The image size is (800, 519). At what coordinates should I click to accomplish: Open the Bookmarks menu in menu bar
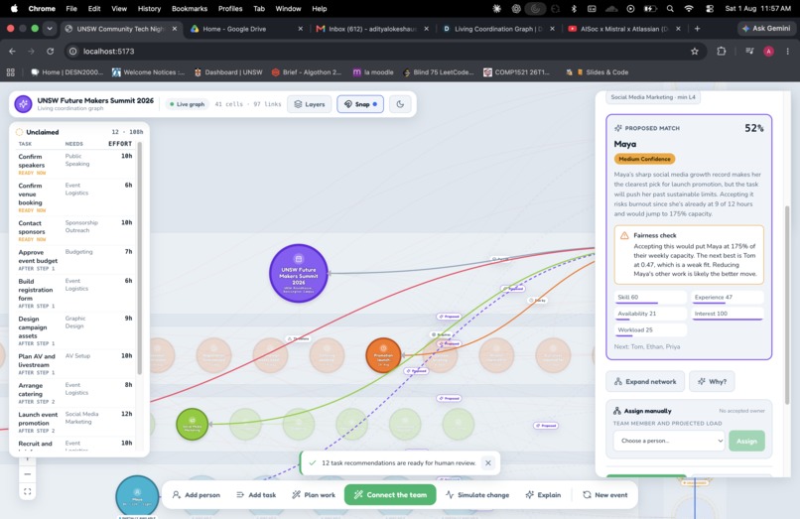coord(190,8)
